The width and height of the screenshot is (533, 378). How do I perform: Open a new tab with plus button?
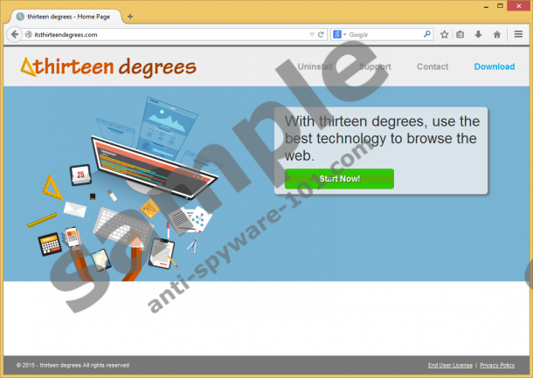pyautogui.click(x=130, y=17)
